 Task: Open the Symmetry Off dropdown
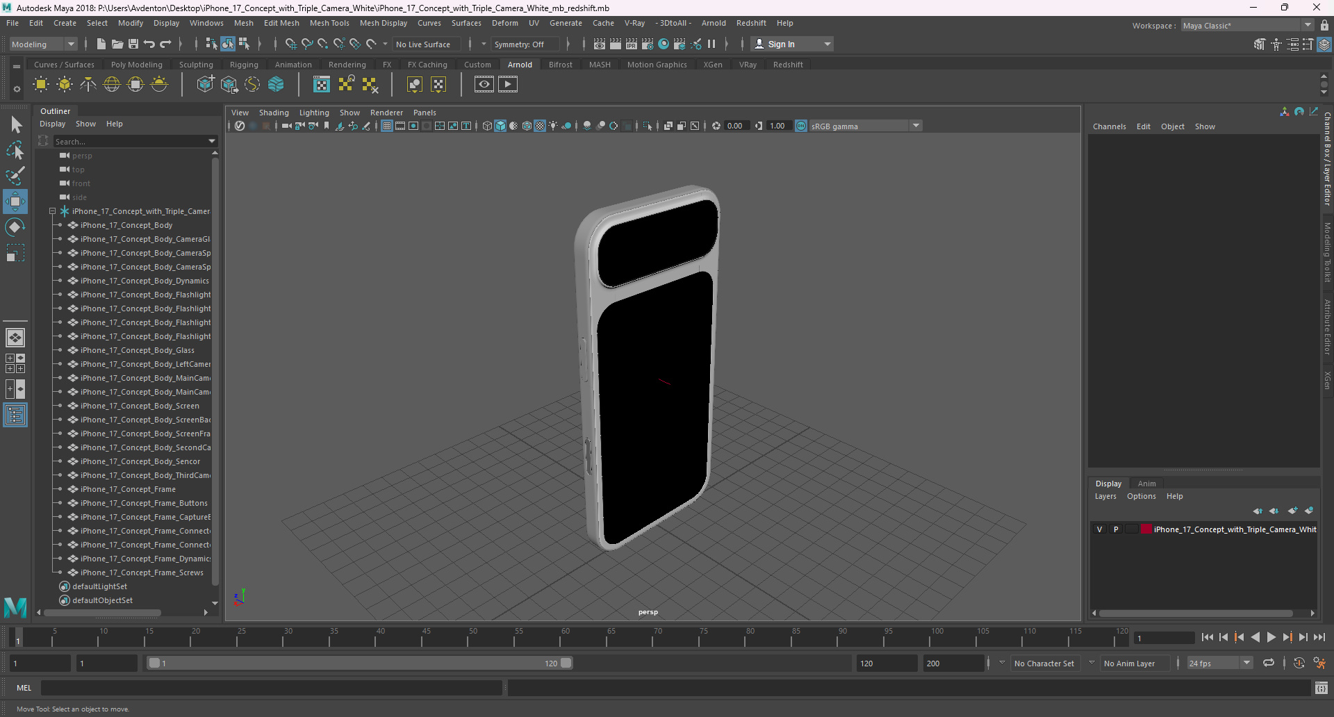pos(525,44)
